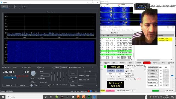The height and width of the screenshot is (99, 176).
Task: Toggle the Enable WF checkbox
Action: (70, 68)
